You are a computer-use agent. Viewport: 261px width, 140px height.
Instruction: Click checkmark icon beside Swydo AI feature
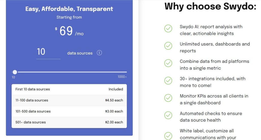168,29
